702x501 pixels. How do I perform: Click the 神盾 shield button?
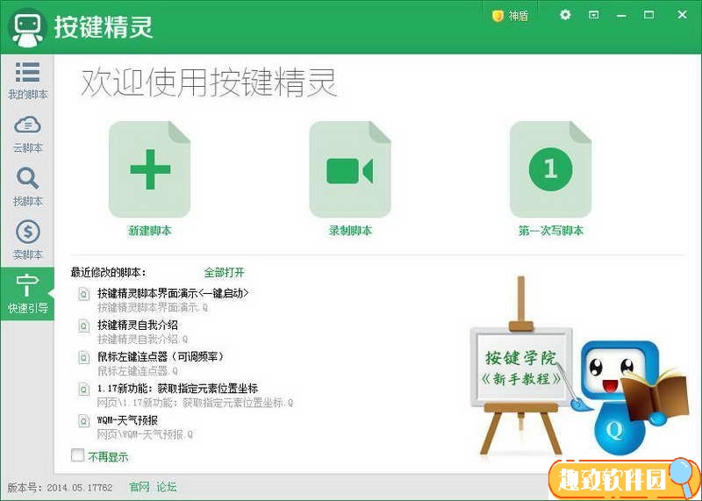tap(511, 16)
